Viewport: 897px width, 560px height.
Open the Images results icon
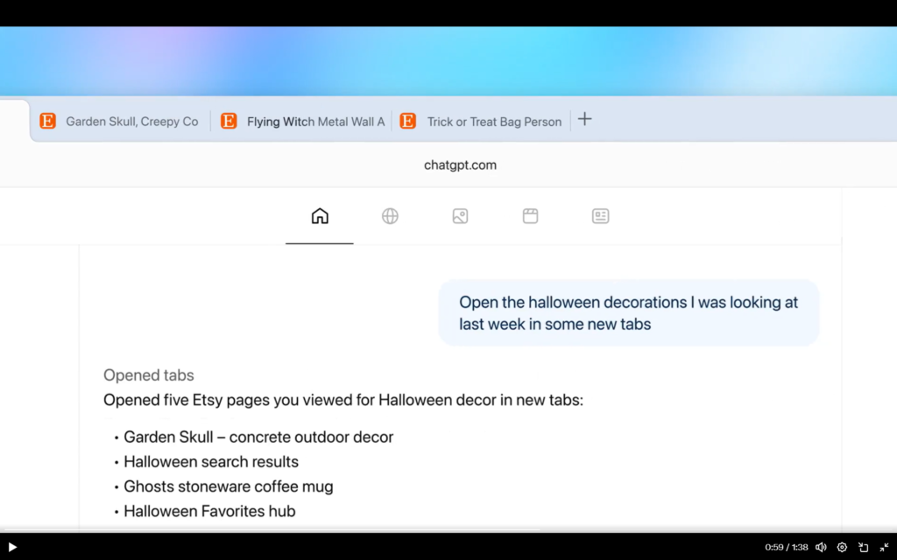point(460,216)
